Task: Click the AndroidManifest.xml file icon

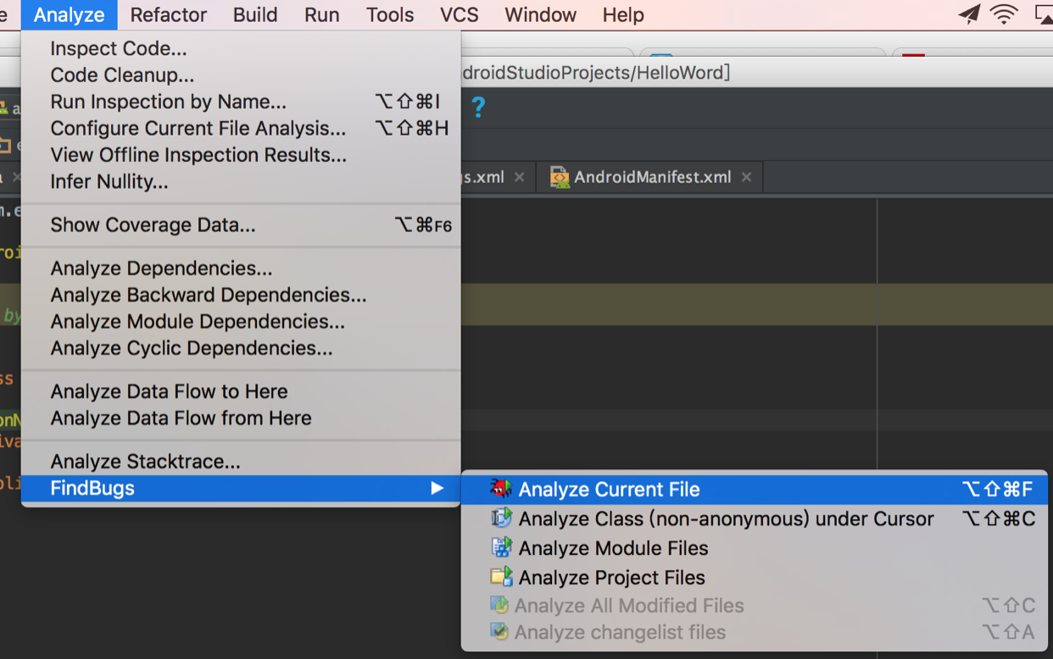Action: (560, 177)
